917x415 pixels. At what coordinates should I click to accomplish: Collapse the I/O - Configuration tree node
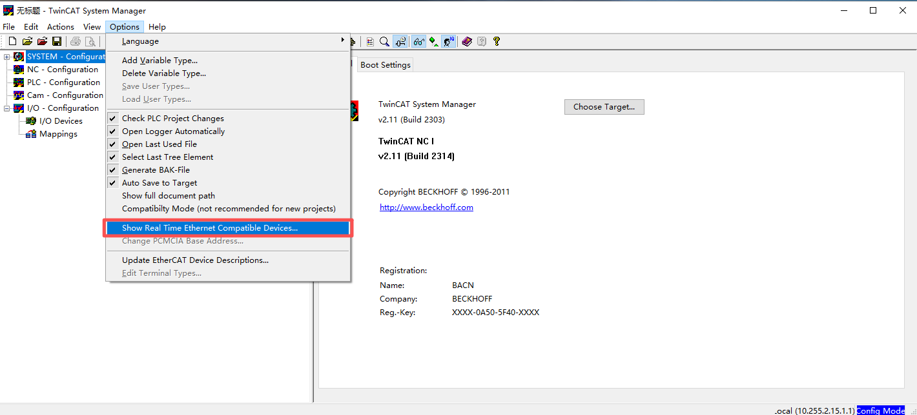(x=7, y=108)
